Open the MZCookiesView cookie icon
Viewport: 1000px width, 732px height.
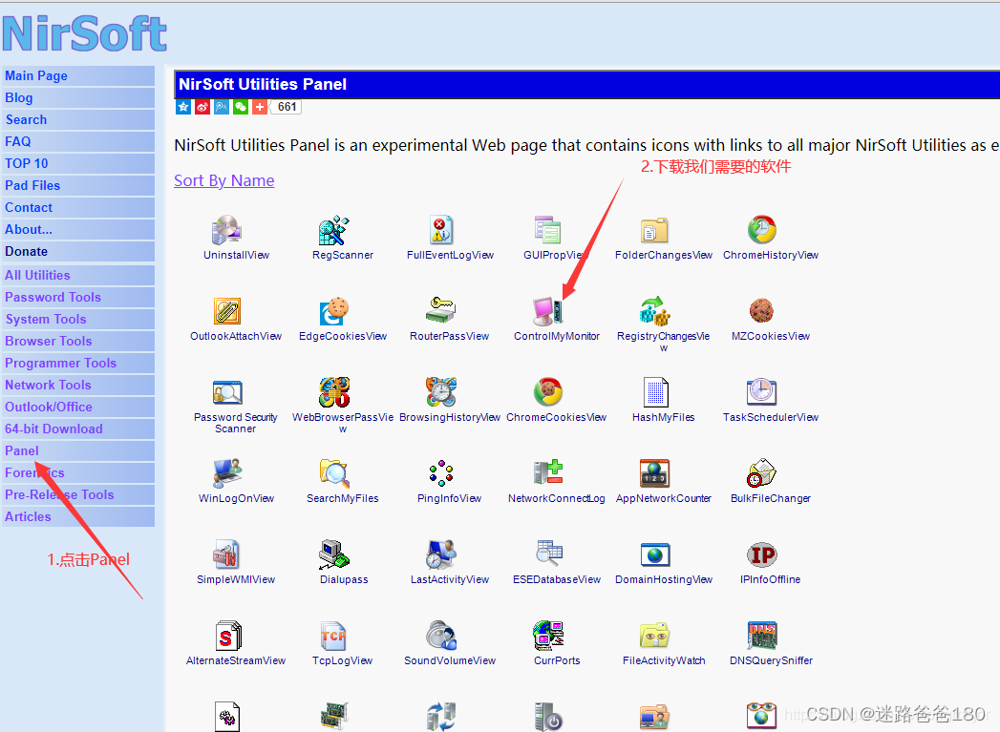(761, 311)
